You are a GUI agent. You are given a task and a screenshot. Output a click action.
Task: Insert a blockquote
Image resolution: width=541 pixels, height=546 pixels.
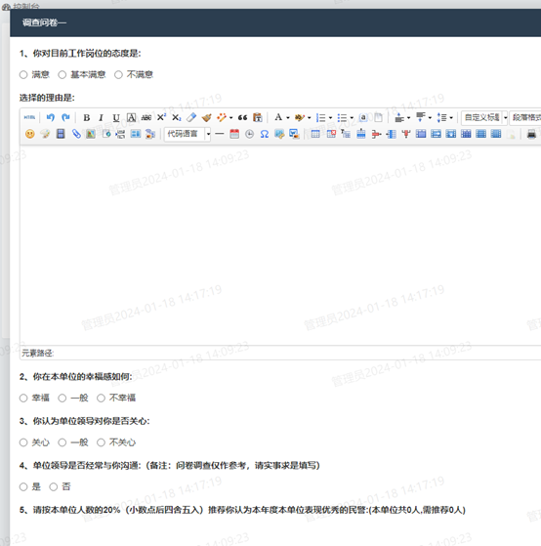(242, 117)
